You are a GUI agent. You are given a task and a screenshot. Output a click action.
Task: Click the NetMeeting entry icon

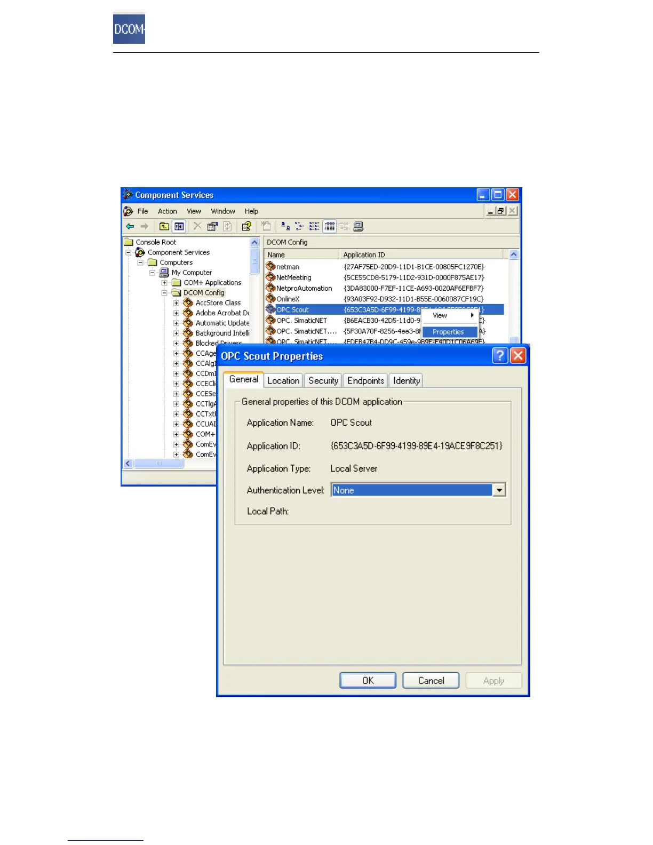click(270, 277)
